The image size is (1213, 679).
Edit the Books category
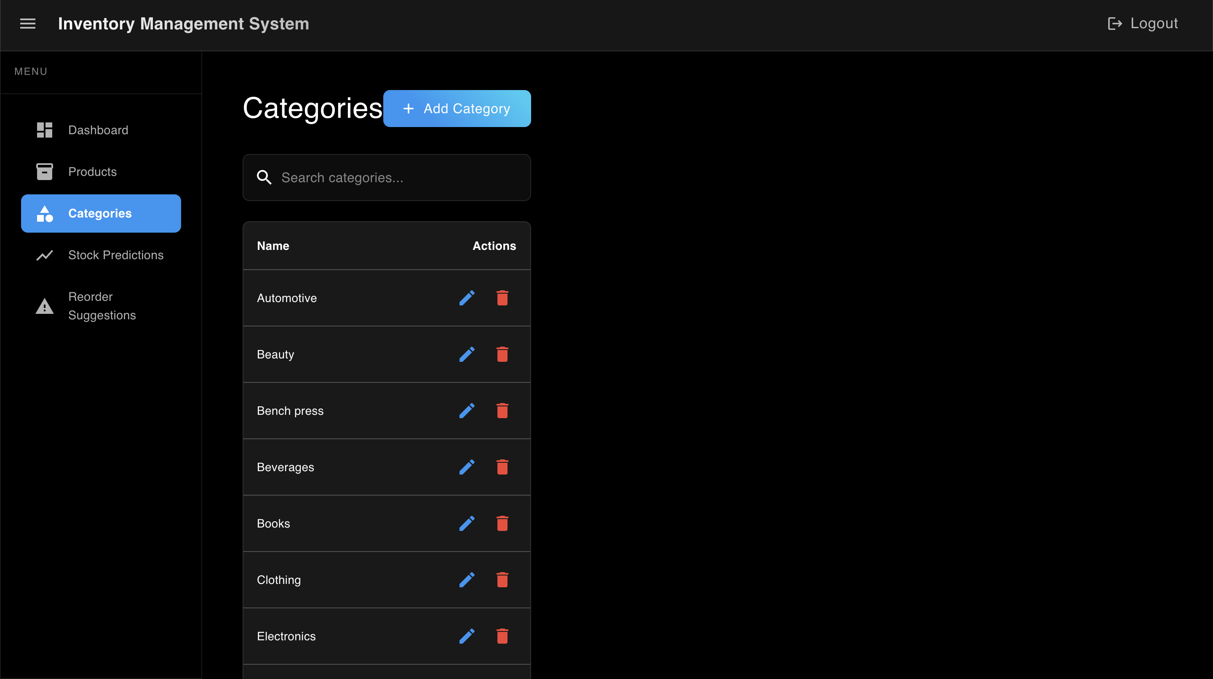(467, 523)
